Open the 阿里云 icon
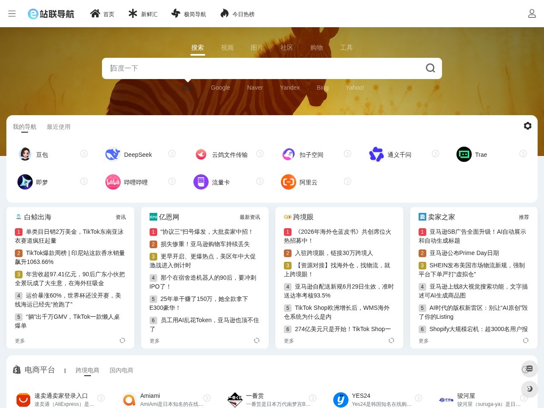The width and height of the screenshot is (544, 408). coord(289,182)
